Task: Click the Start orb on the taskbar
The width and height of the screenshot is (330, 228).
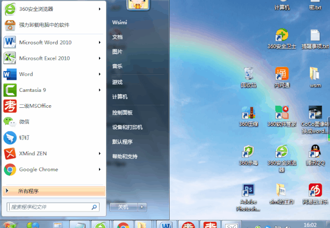Action: (8, 225)
